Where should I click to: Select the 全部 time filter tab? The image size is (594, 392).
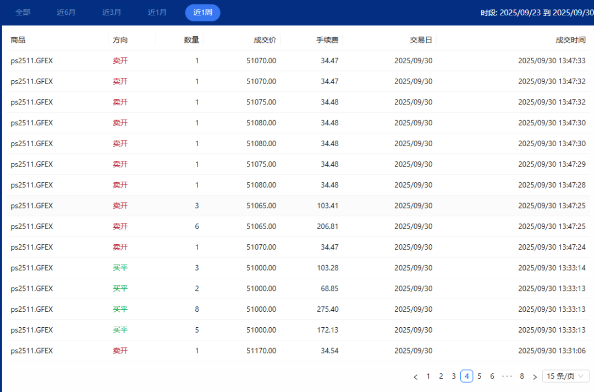tap(23, 12)
